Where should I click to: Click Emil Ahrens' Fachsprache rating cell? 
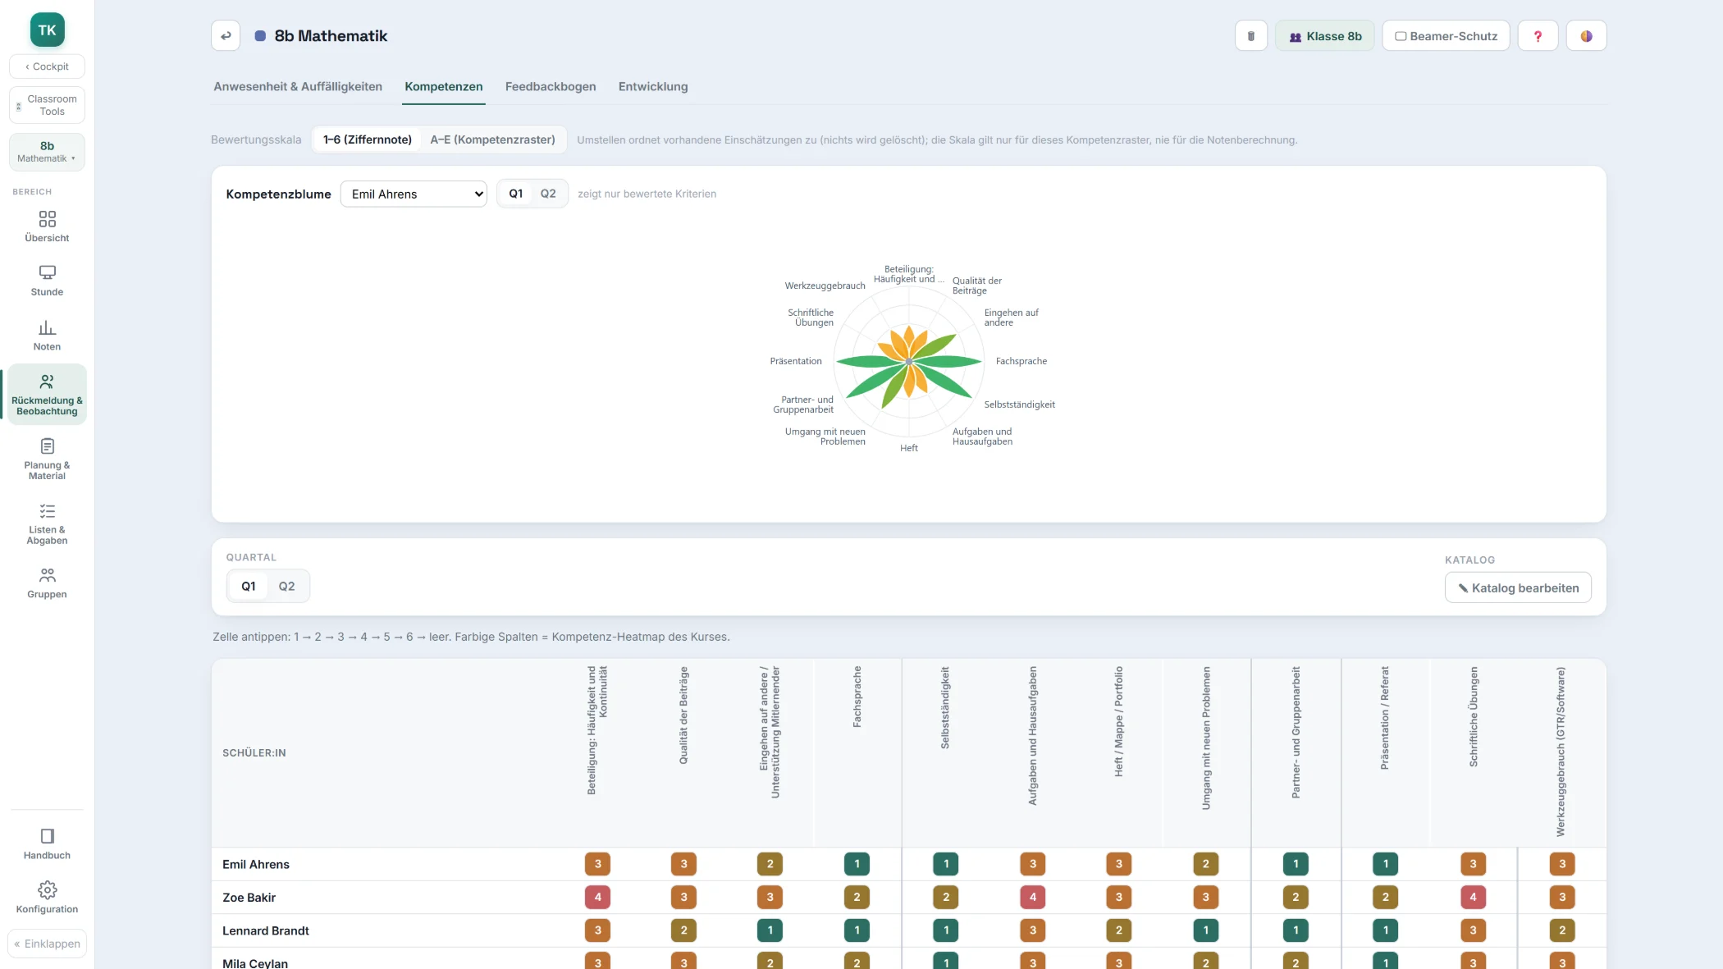point(857,864)
